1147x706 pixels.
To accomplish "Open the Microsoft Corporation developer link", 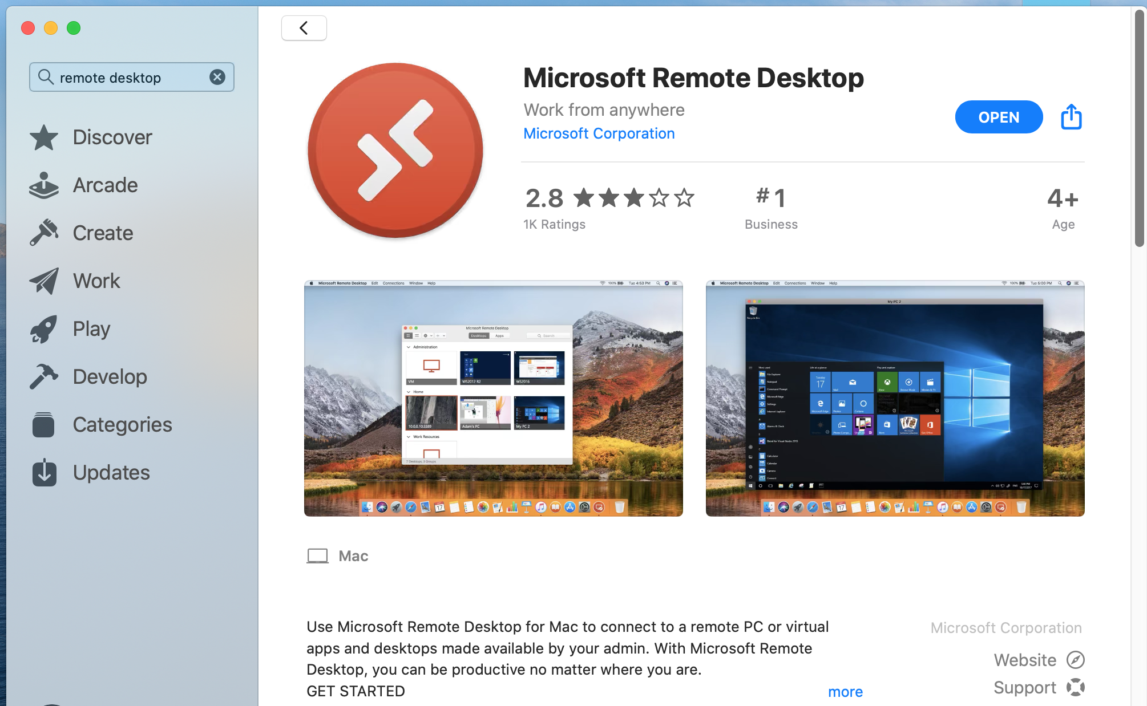I will (599, 133).
